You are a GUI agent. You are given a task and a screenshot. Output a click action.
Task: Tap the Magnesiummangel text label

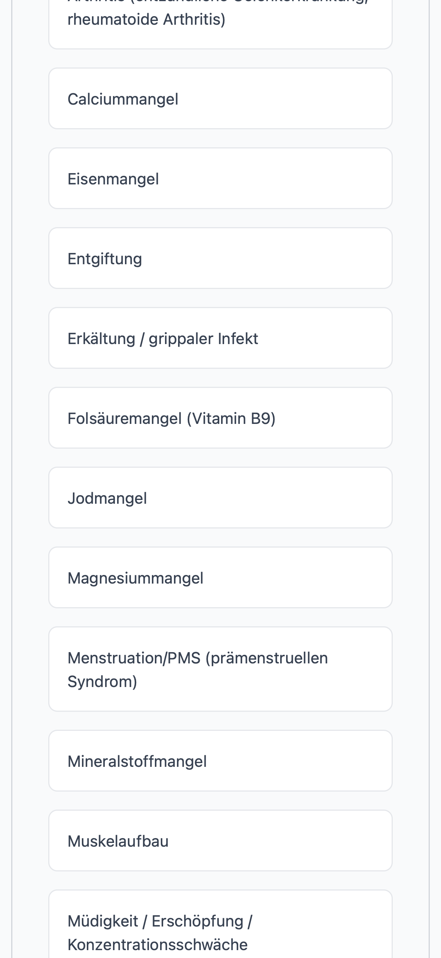[x=135, y=578]
